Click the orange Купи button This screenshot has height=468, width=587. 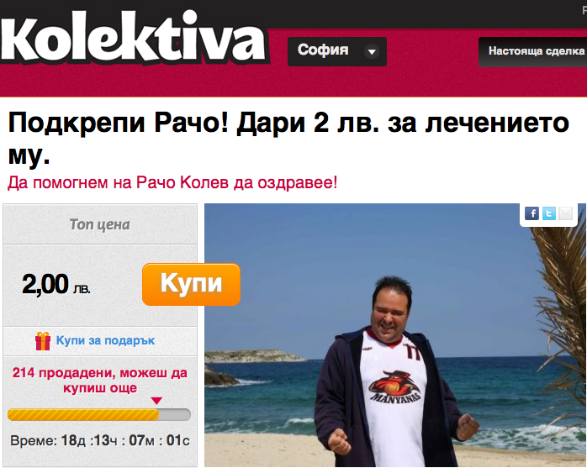pyautogui.click(x=191, y=284)
